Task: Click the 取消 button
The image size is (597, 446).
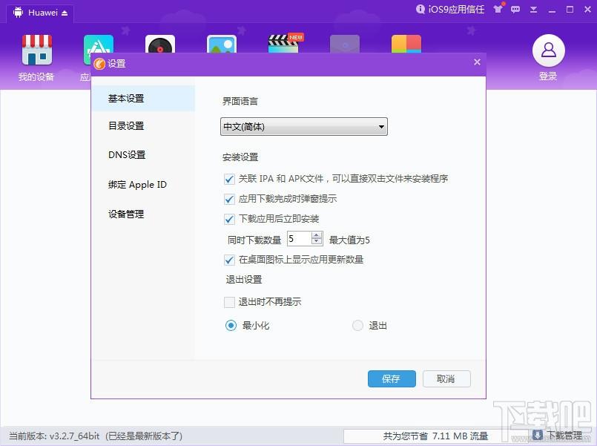Action: 446,379
